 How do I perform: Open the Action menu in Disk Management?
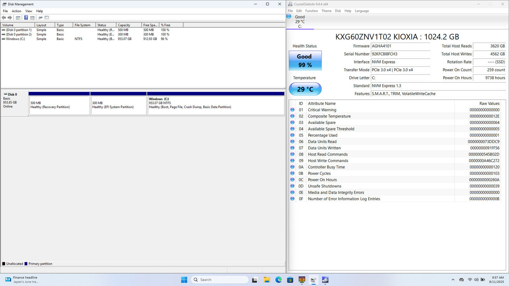[17, 11]
